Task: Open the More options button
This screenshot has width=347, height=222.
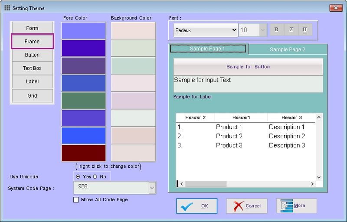Action: click(x=296, y=206)
